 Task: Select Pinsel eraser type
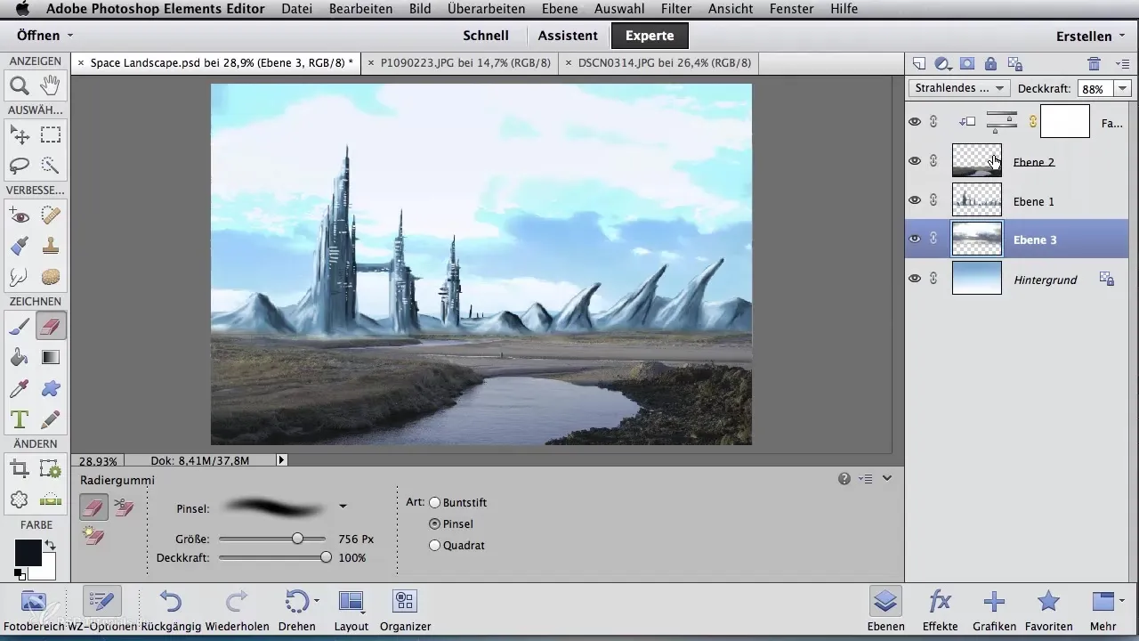[x=435, y=523]
